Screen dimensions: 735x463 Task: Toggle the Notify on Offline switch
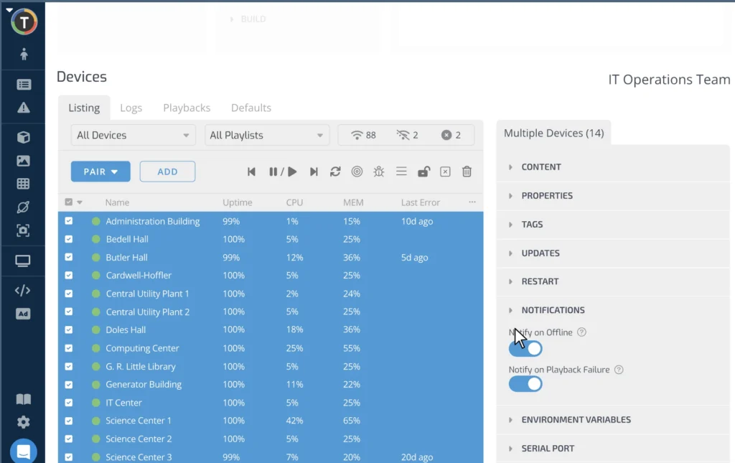point(525,348)
